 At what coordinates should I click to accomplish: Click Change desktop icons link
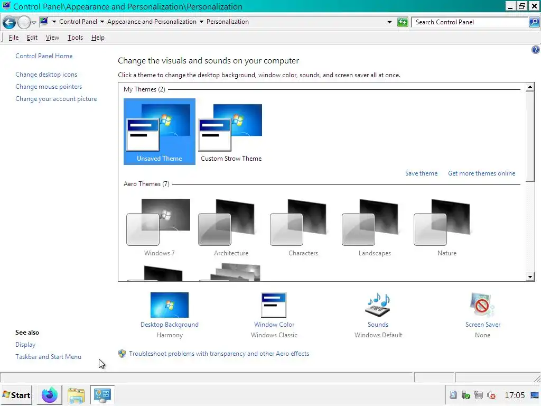tap(46, 75)
